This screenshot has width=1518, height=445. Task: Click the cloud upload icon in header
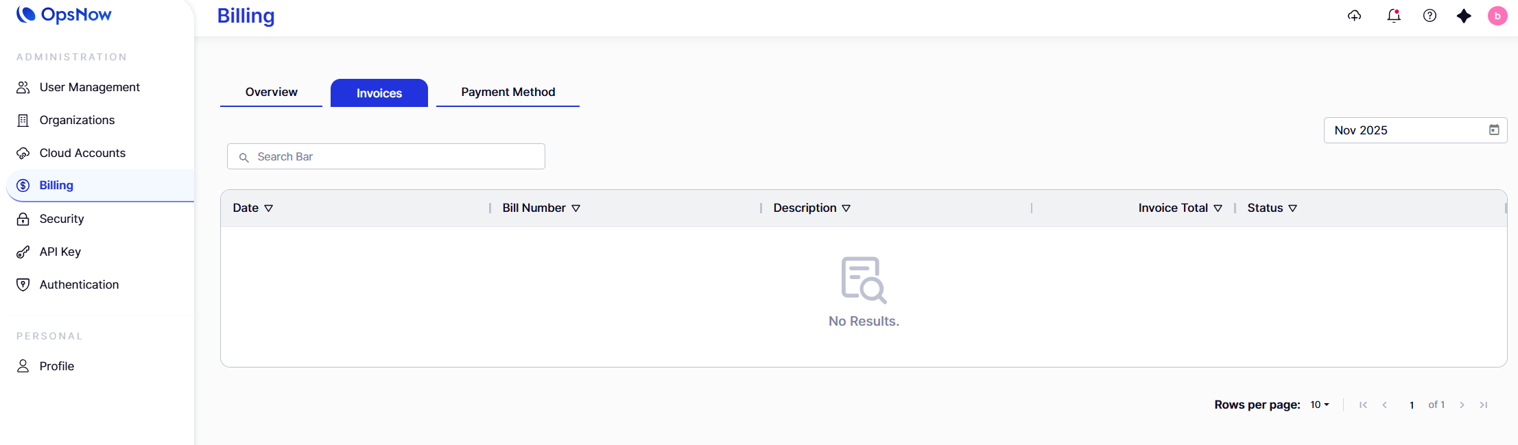[x=1354, y=16]
